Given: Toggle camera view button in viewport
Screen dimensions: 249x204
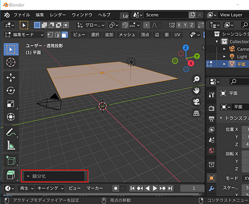Looking at the screenshot, I should point(196,102).
